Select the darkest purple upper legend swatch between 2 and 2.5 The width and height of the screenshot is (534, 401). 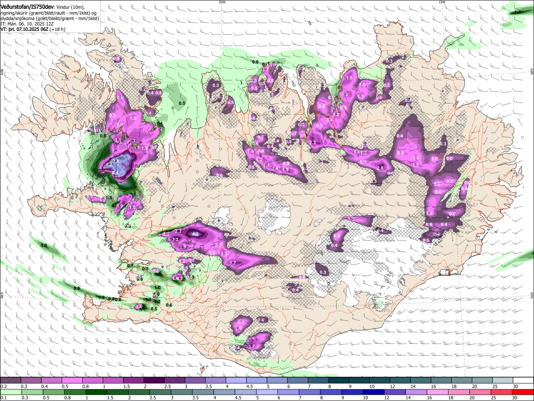(x=154, y=381)
